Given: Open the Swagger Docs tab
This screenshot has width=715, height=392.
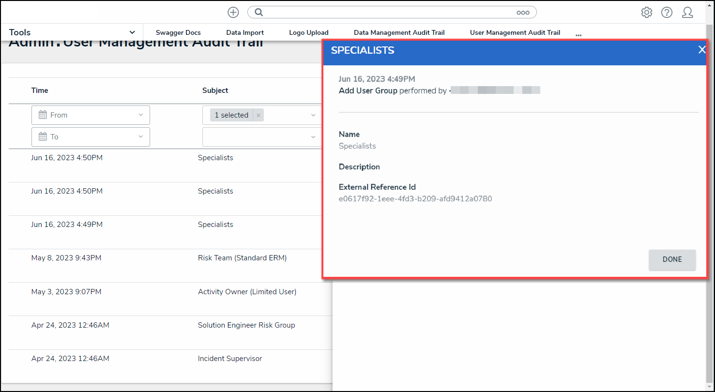Looking at the screenshot, I should click(x=178, y=32).
